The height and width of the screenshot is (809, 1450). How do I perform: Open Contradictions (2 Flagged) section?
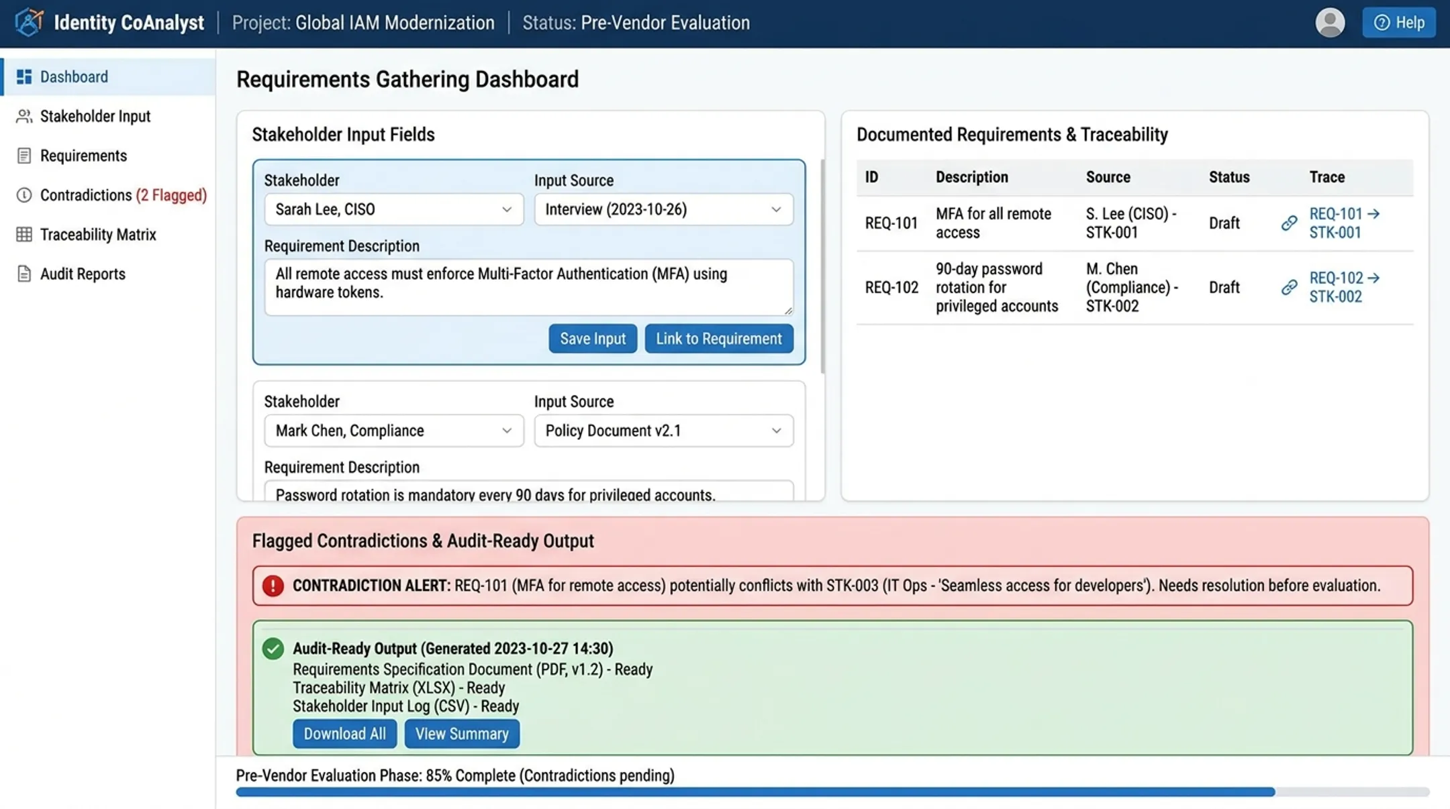(108, 195)
